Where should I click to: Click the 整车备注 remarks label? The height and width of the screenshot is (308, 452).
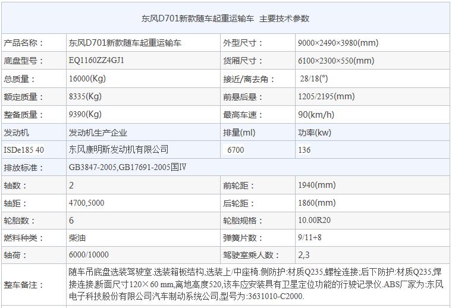point(23,285)
